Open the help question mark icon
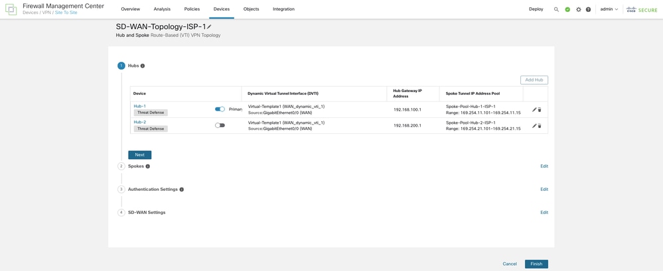The height and width of the screenshot is (271, 663). point(588,9)
